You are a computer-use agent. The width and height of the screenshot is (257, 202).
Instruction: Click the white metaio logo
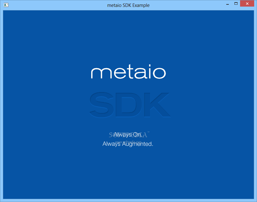coord(128,72)
